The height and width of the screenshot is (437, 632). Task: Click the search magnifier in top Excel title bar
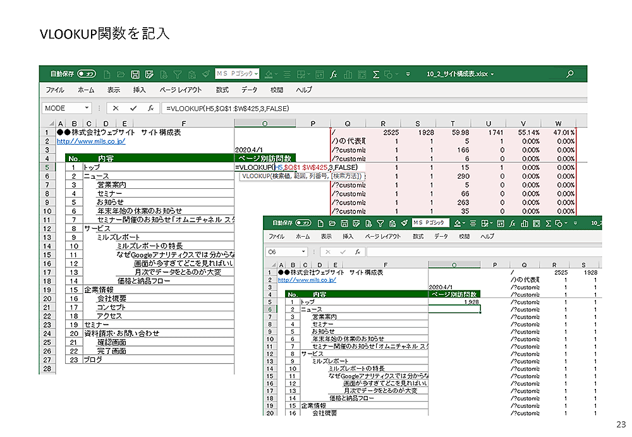(570, 74)
